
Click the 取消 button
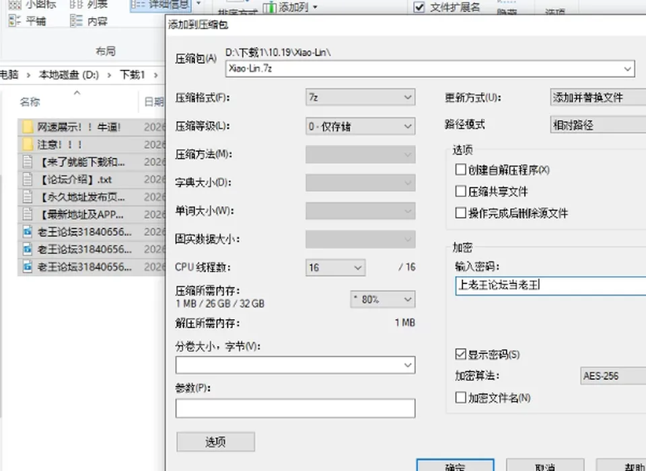[545, 466]
